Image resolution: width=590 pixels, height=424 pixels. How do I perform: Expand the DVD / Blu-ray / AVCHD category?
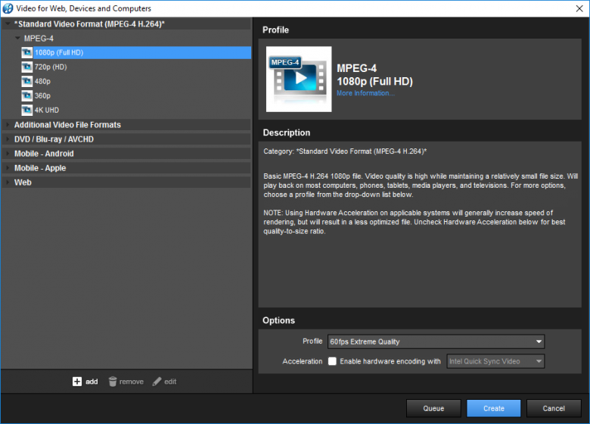pyautogui.click(x=8, y=139)
